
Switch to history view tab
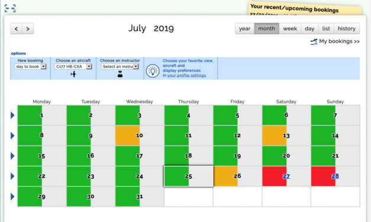click(346, 28)
